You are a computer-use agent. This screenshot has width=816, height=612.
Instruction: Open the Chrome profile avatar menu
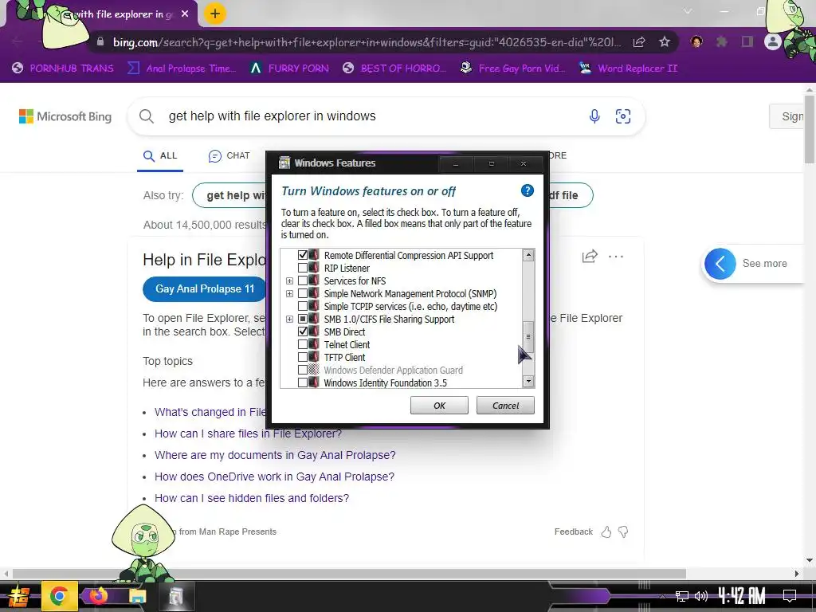[x=773, y=41]
